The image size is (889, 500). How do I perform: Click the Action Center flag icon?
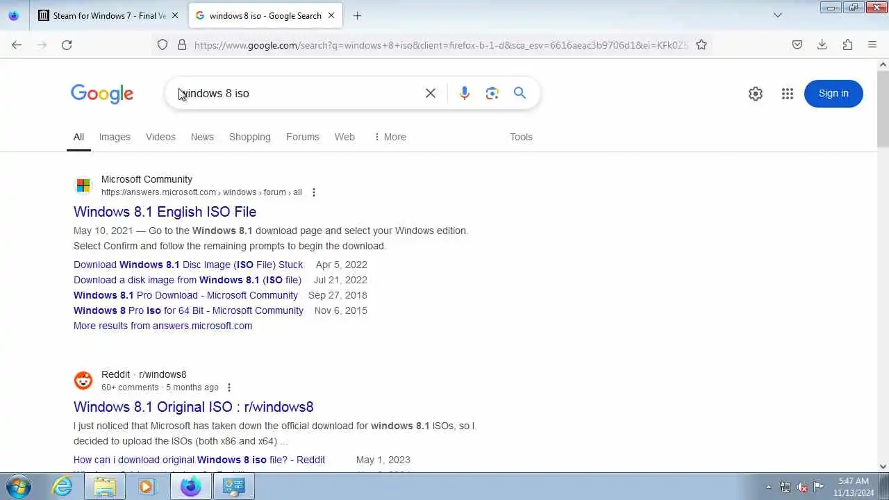pyautogui.click(x=819, y=487)
